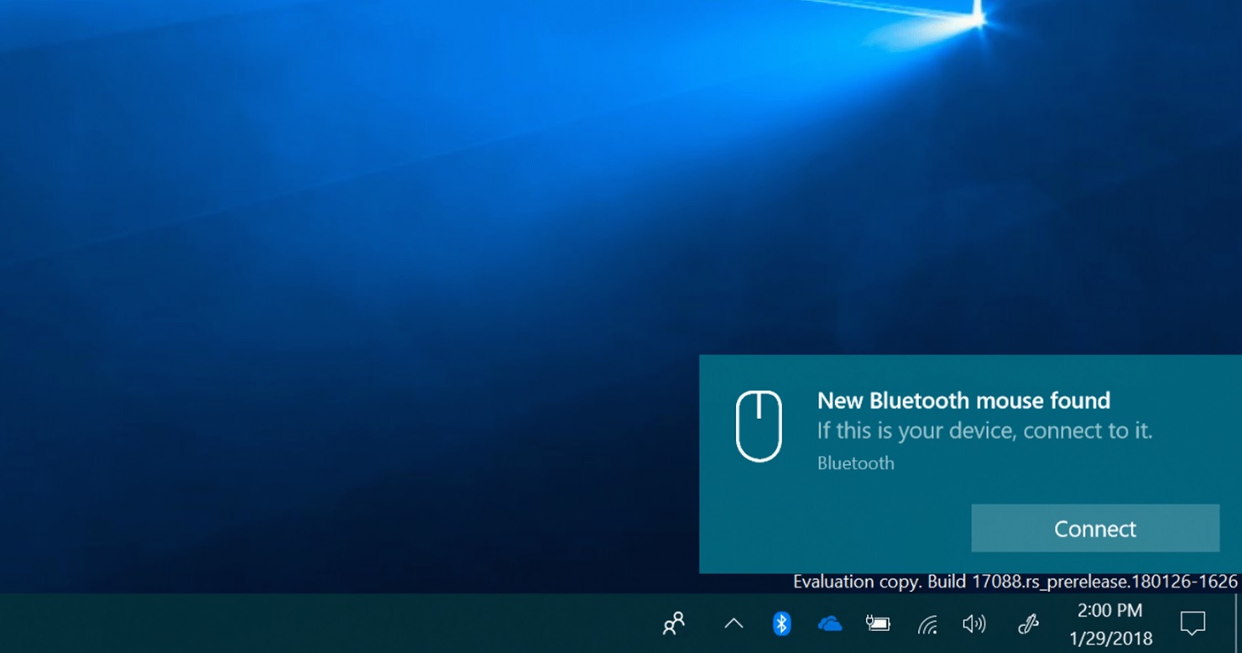Open the Bluetooth tray icon
1242x653 pixels.
tap(781, 624)
